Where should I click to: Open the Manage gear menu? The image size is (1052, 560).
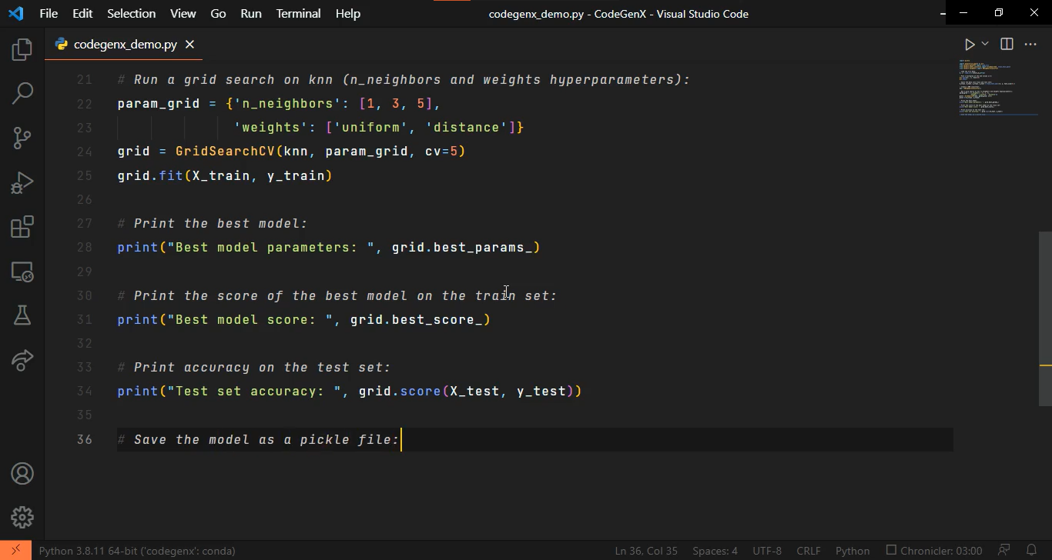coord(22,517)
